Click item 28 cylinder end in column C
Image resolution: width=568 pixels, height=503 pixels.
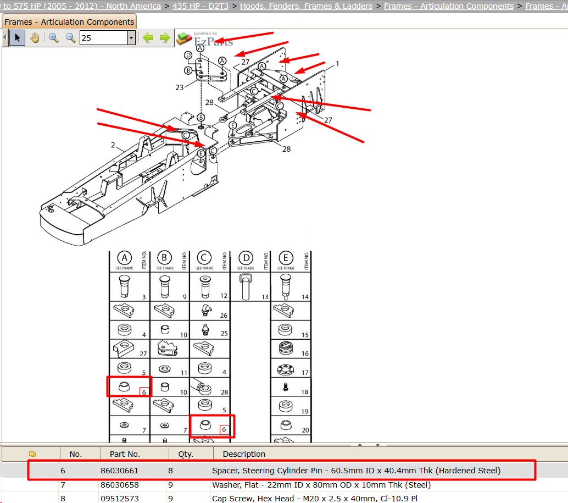tap(203, 387)
